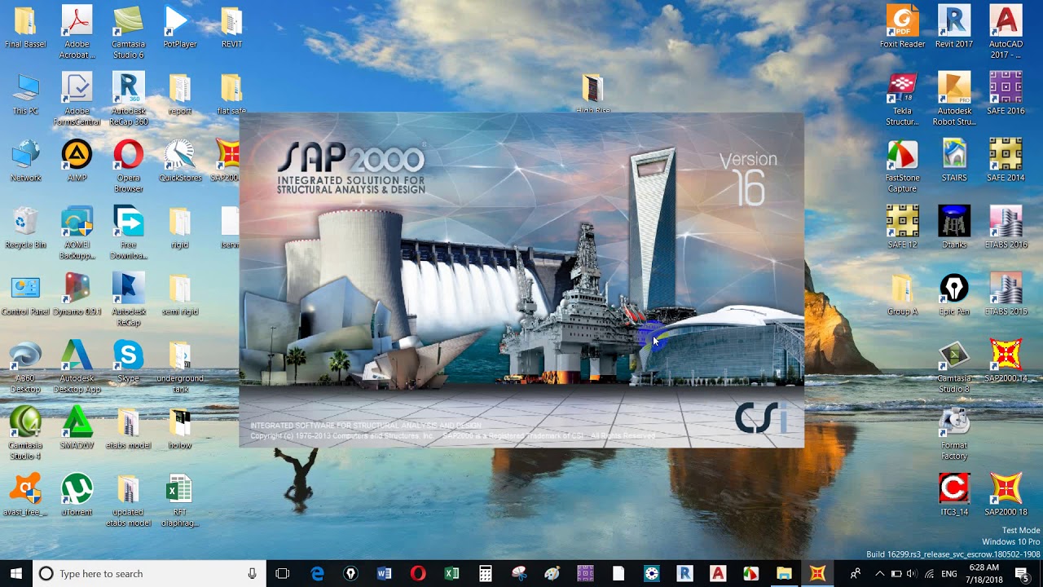Image resolution: width=1043 pixels, height=587 pixels.
Task: Select the updated etabs model archive
Action: pyautogui.click(x=128, y=500)
